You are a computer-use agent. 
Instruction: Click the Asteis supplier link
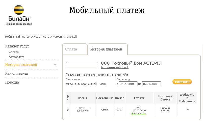(105, 110)
